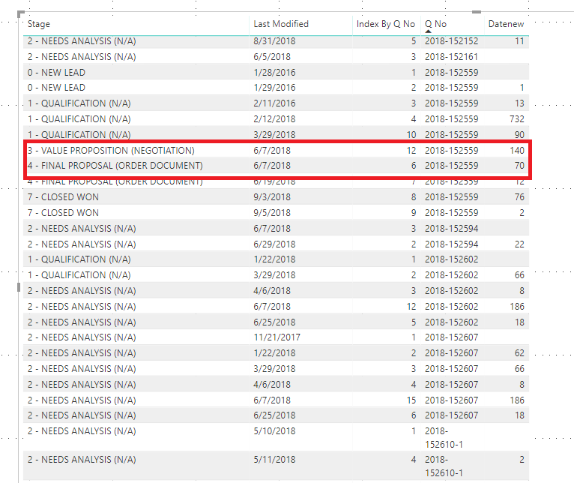Select Datenew value 732
574x483 pixels.
tap(517, 119)
